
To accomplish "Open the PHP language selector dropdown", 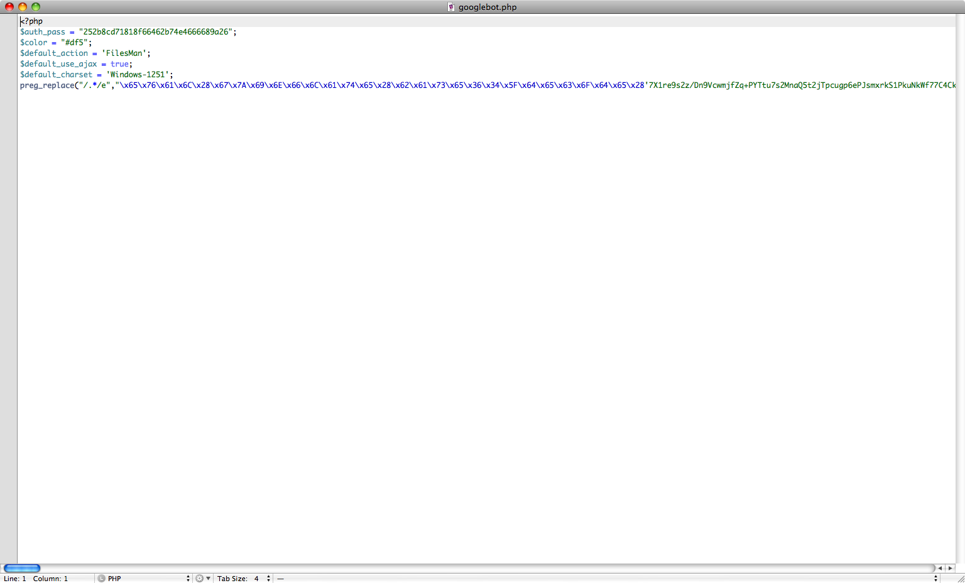I will pos(146,578).
